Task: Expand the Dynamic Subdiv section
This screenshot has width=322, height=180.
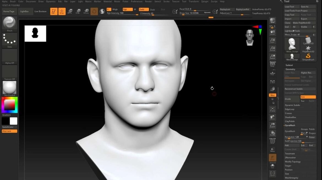Action: tap(292, 105)
